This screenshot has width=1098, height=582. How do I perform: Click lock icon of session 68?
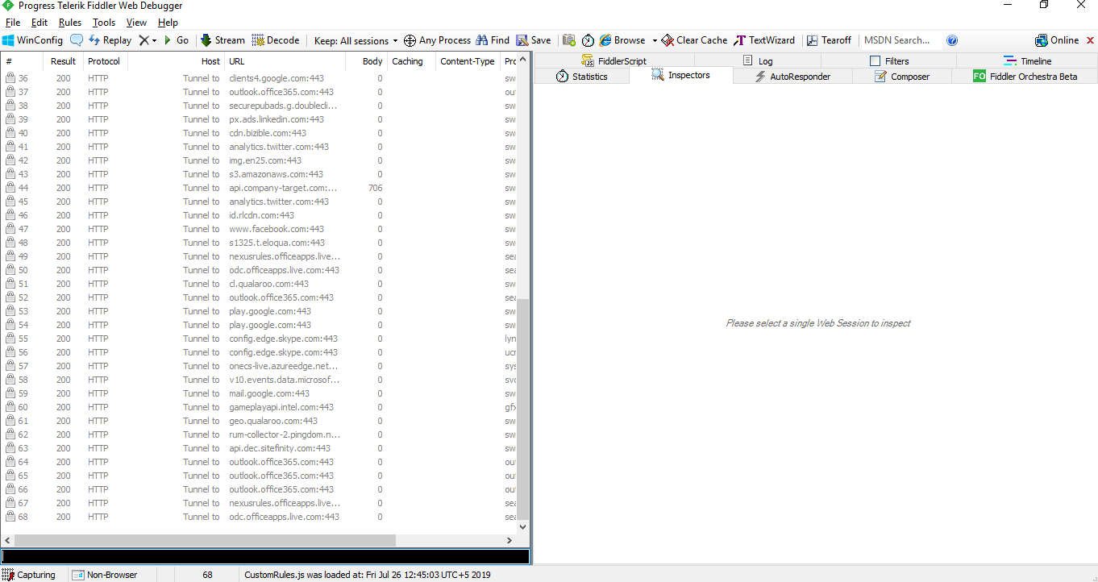click(x=10, y=517)
